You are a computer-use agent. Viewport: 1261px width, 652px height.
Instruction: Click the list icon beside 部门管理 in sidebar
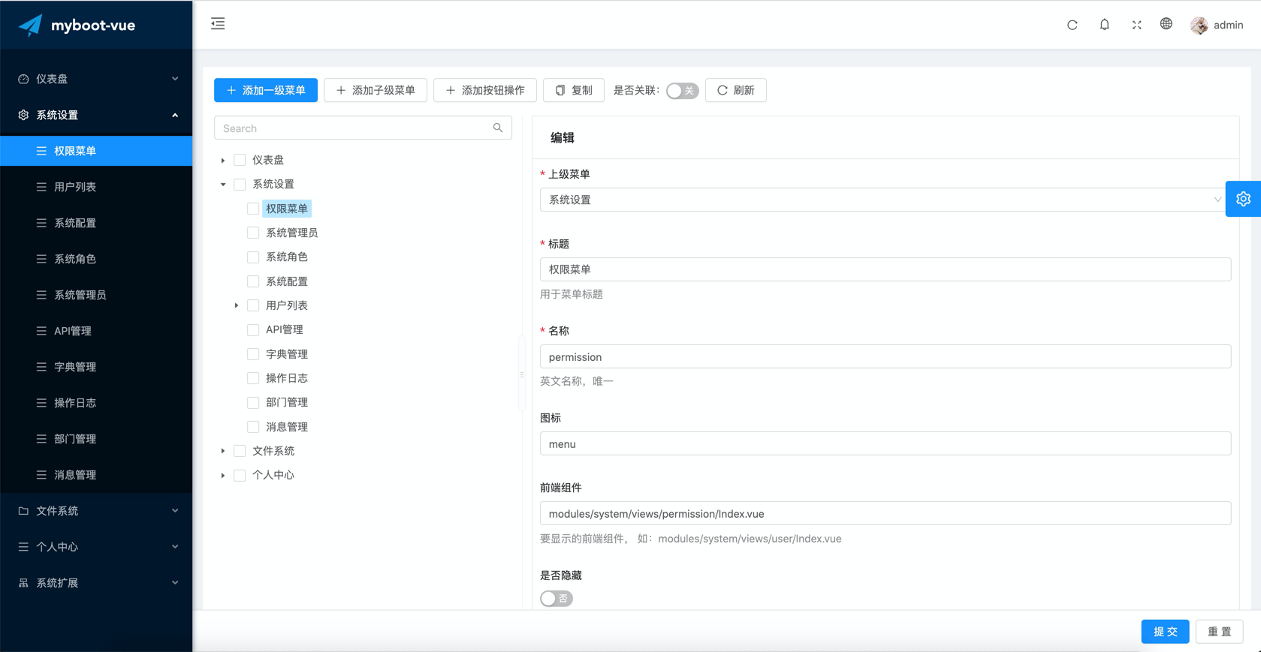41,439
